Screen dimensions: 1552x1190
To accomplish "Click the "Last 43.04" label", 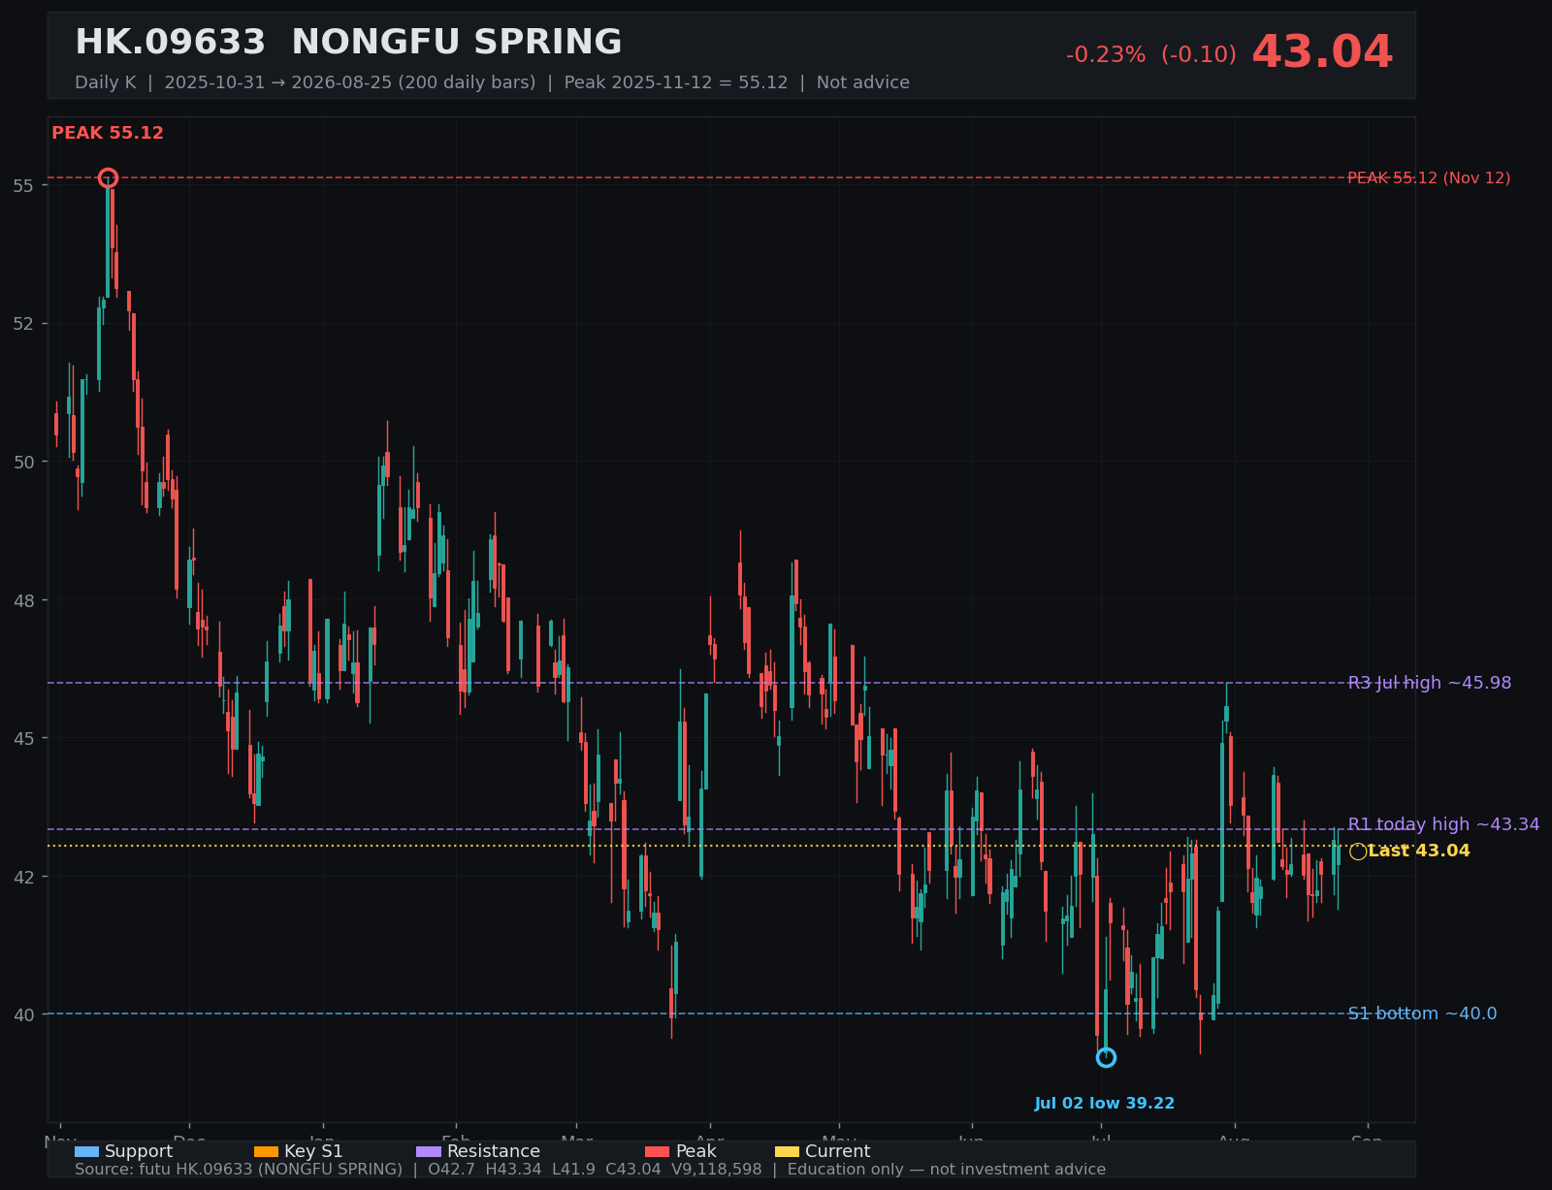I will 1419,851.
